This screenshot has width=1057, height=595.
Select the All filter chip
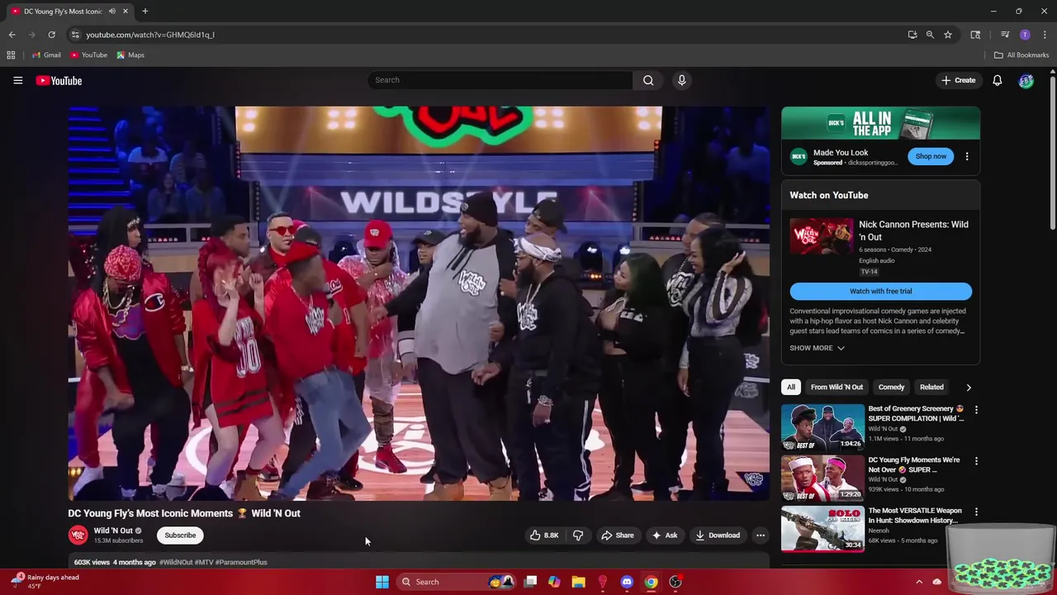791,387
